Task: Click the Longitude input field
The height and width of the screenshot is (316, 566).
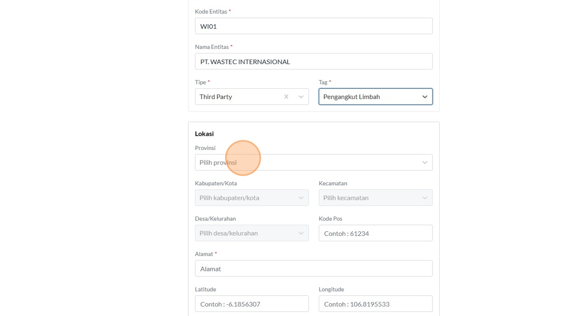Action: coord(375,304)
